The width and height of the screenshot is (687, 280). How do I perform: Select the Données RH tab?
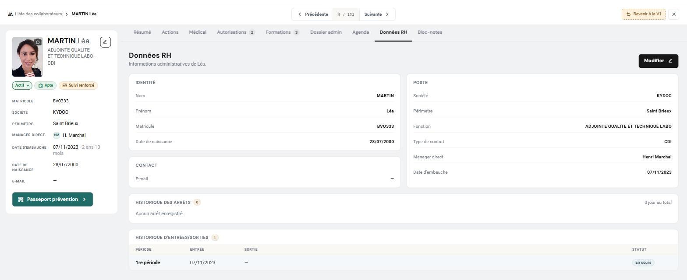click(393, 32)
